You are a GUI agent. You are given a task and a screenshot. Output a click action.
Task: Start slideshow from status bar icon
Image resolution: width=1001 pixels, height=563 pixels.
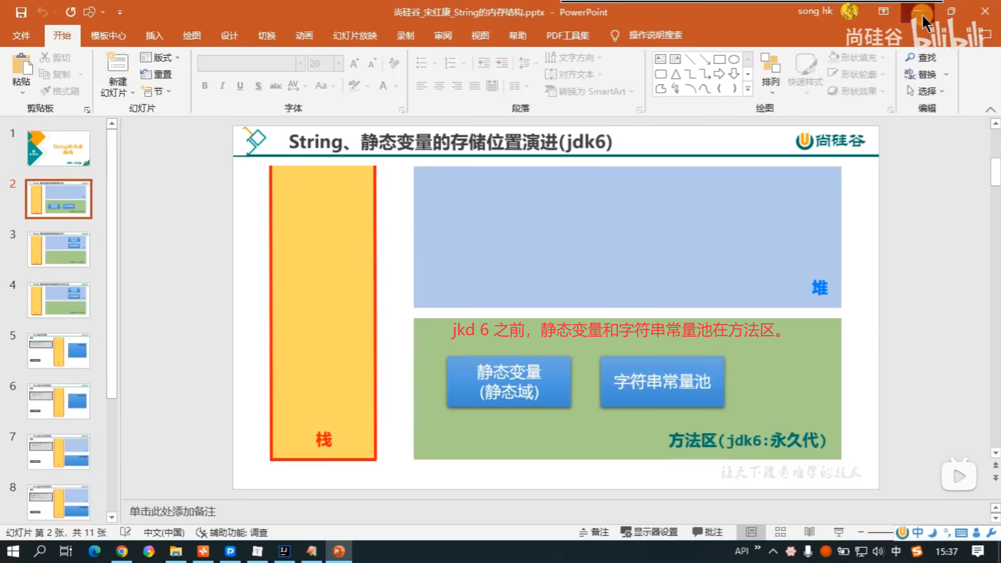click(838, 532)
